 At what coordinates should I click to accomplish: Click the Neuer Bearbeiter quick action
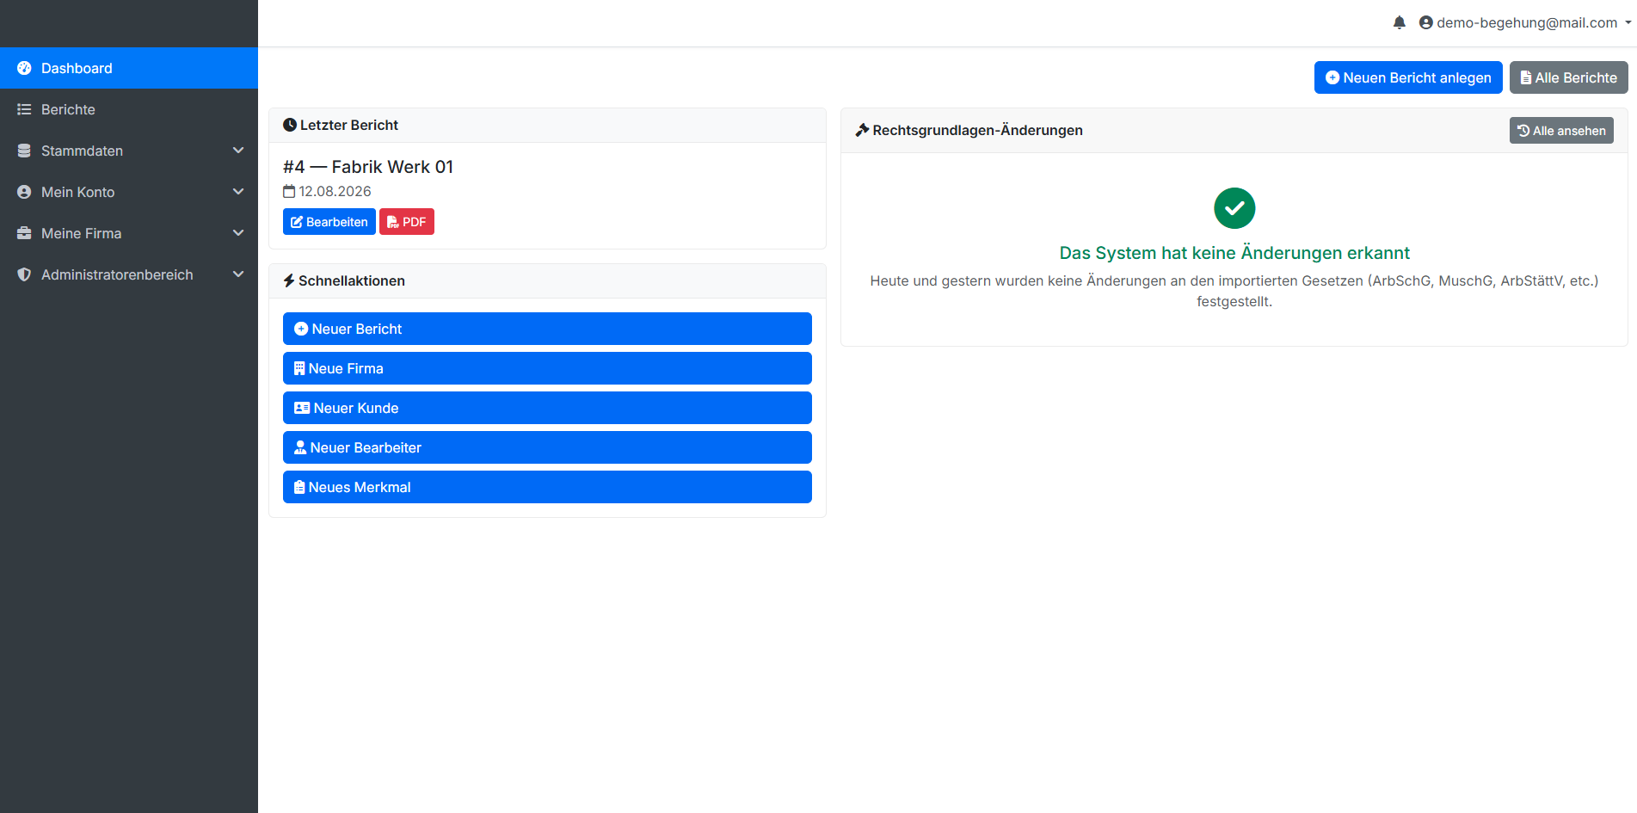[547, 447]
